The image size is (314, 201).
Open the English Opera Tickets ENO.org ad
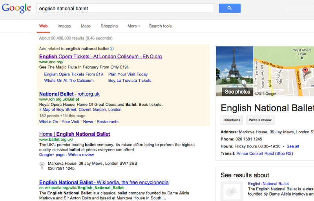100,57
